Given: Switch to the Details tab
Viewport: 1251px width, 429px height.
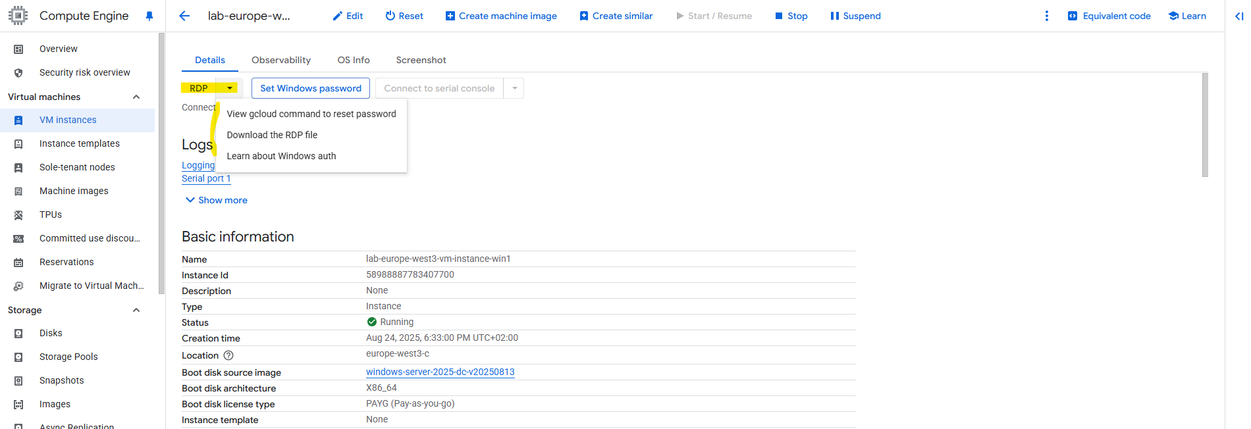Looking at the screenshot, I should [x=210, y=60].
